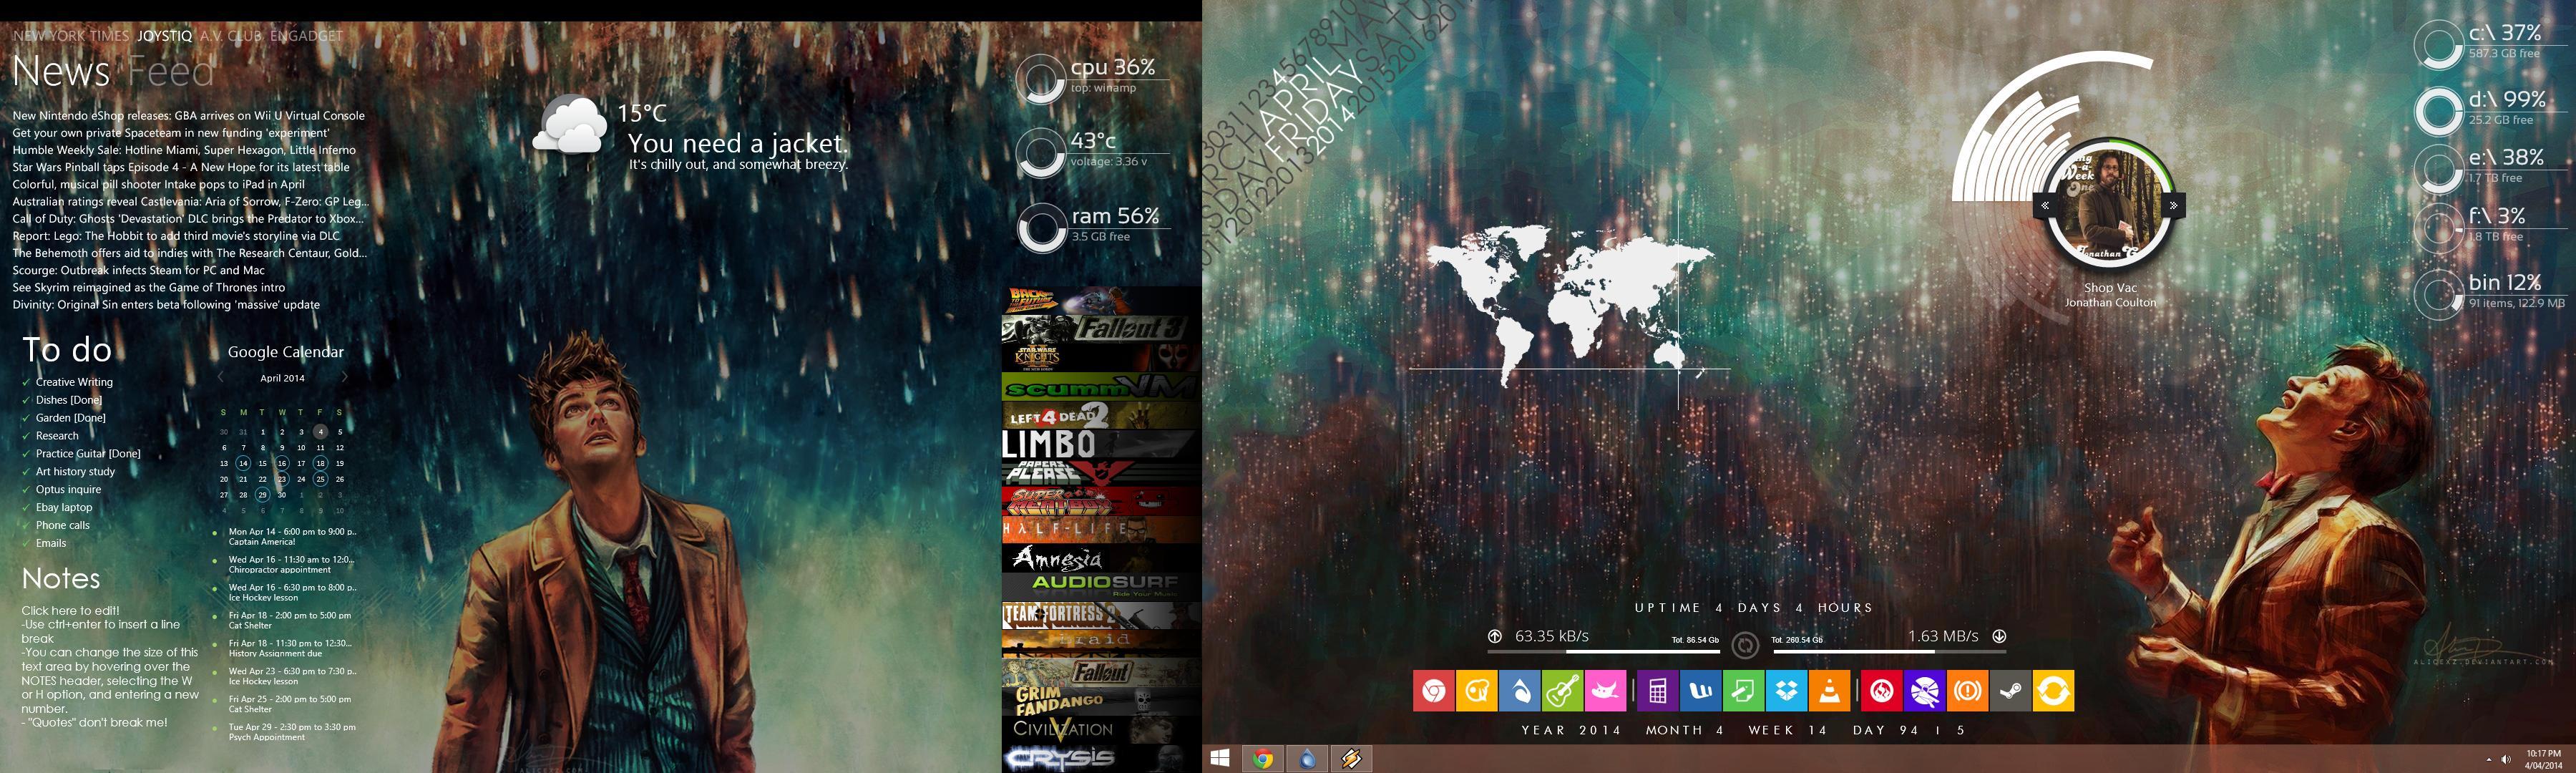Switch to the Joystiq feed tab
2576x773 pixels.
click(164, 35)
